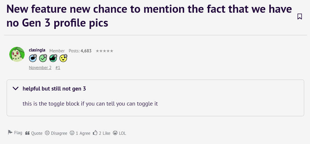Click the five-star rank rating

tap(104, 51)
